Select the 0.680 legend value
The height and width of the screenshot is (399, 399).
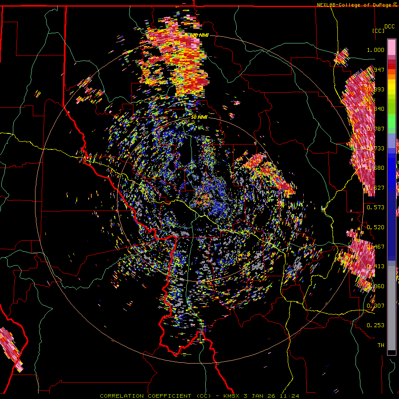pos(376,168)
